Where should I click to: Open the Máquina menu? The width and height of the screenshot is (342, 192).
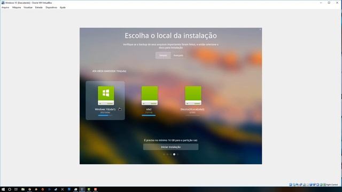(17, 7)
